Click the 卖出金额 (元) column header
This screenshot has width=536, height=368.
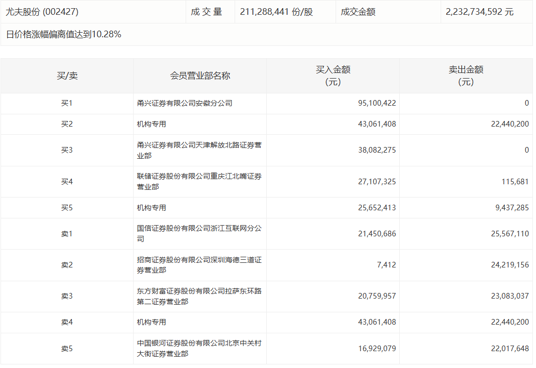coord(466,76)
